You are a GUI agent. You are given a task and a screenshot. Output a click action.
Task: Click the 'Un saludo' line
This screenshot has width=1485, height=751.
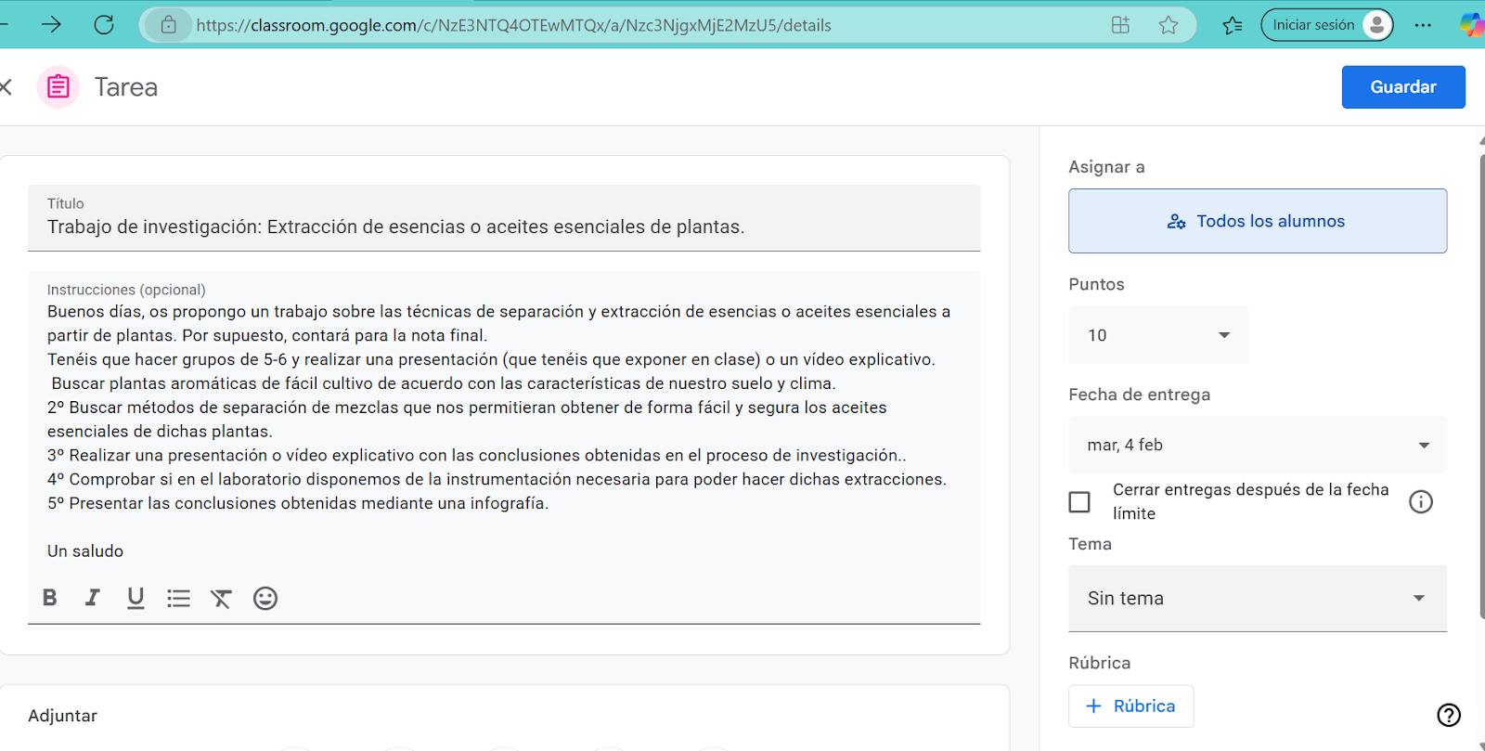(85, 551)
